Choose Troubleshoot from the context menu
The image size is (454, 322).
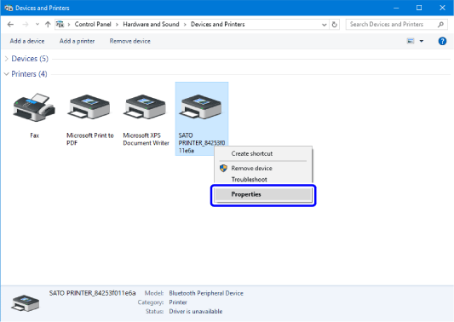[249, 180]
